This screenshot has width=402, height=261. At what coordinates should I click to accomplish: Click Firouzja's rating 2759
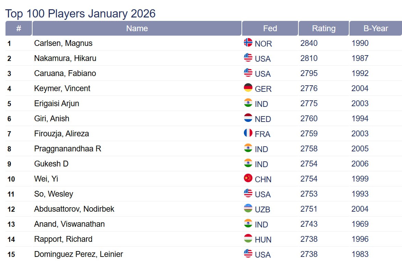click(x=309, y=134)
